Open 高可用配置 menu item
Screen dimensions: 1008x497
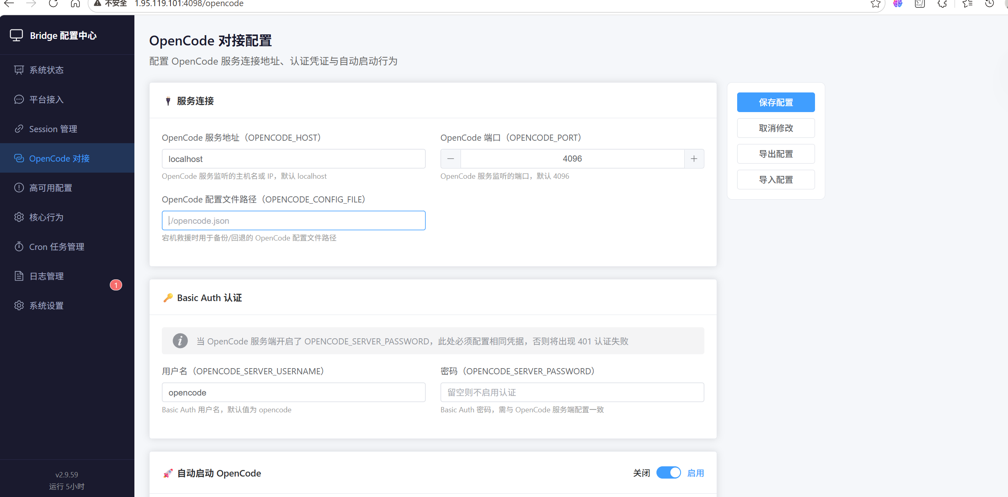67,188
